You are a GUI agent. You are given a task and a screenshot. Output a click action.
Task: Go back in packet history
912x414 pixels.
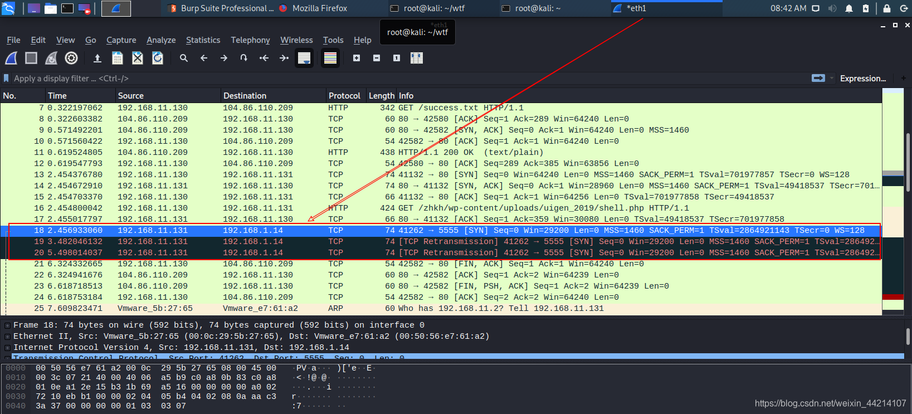204,58
